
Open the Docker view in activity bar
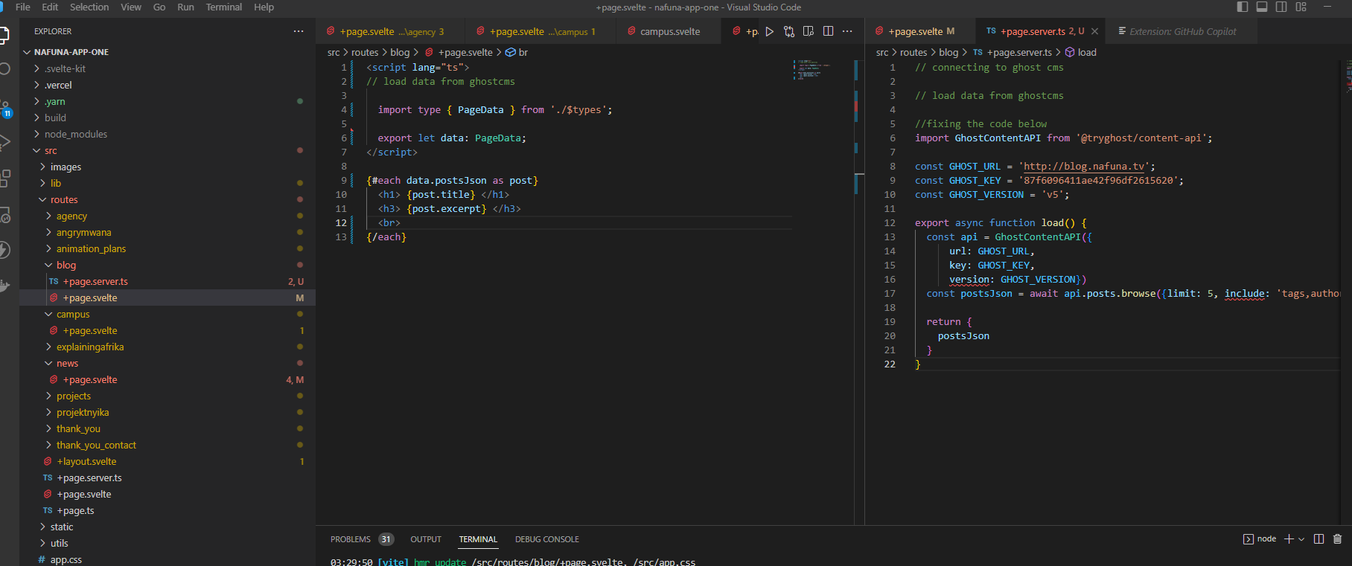pyautogui.click(x=4, y=286)
